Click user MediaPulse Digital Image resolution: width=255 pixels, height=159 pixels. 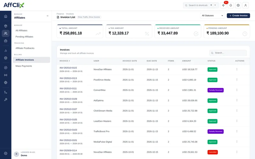[103, 142]
